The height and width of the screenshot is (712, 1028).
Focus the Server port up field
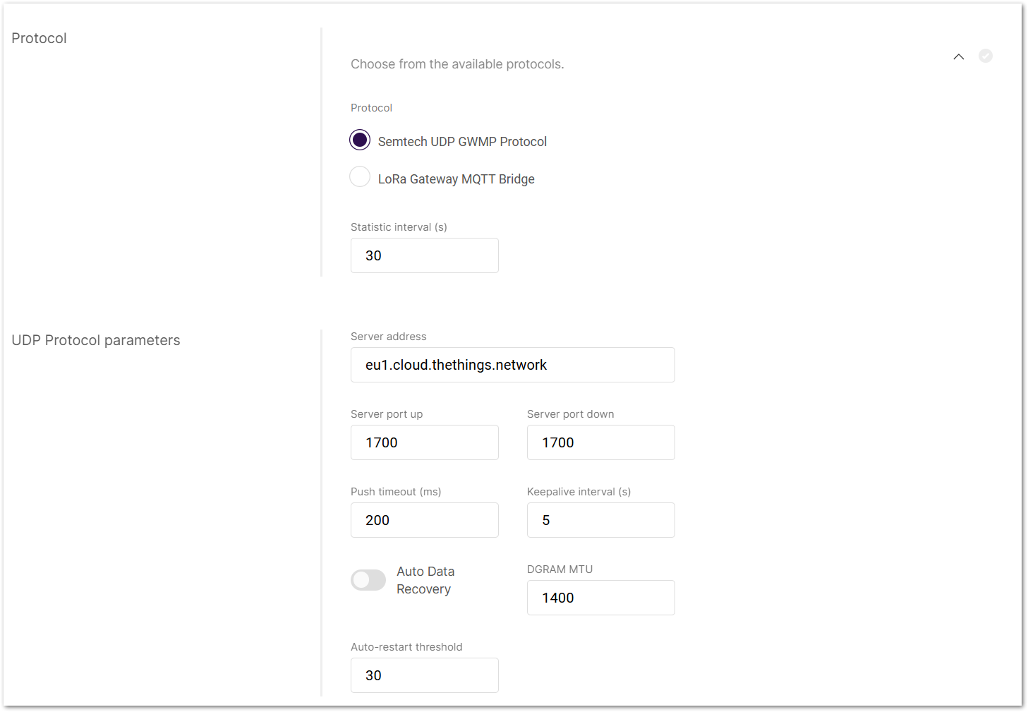424,442
